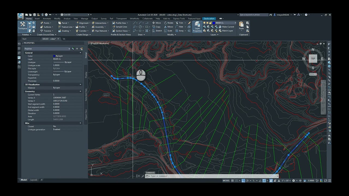The height and width of the screenshot is (196, 349).
Task: Click the Clean Screen icon in status bar
Action: 326,180
